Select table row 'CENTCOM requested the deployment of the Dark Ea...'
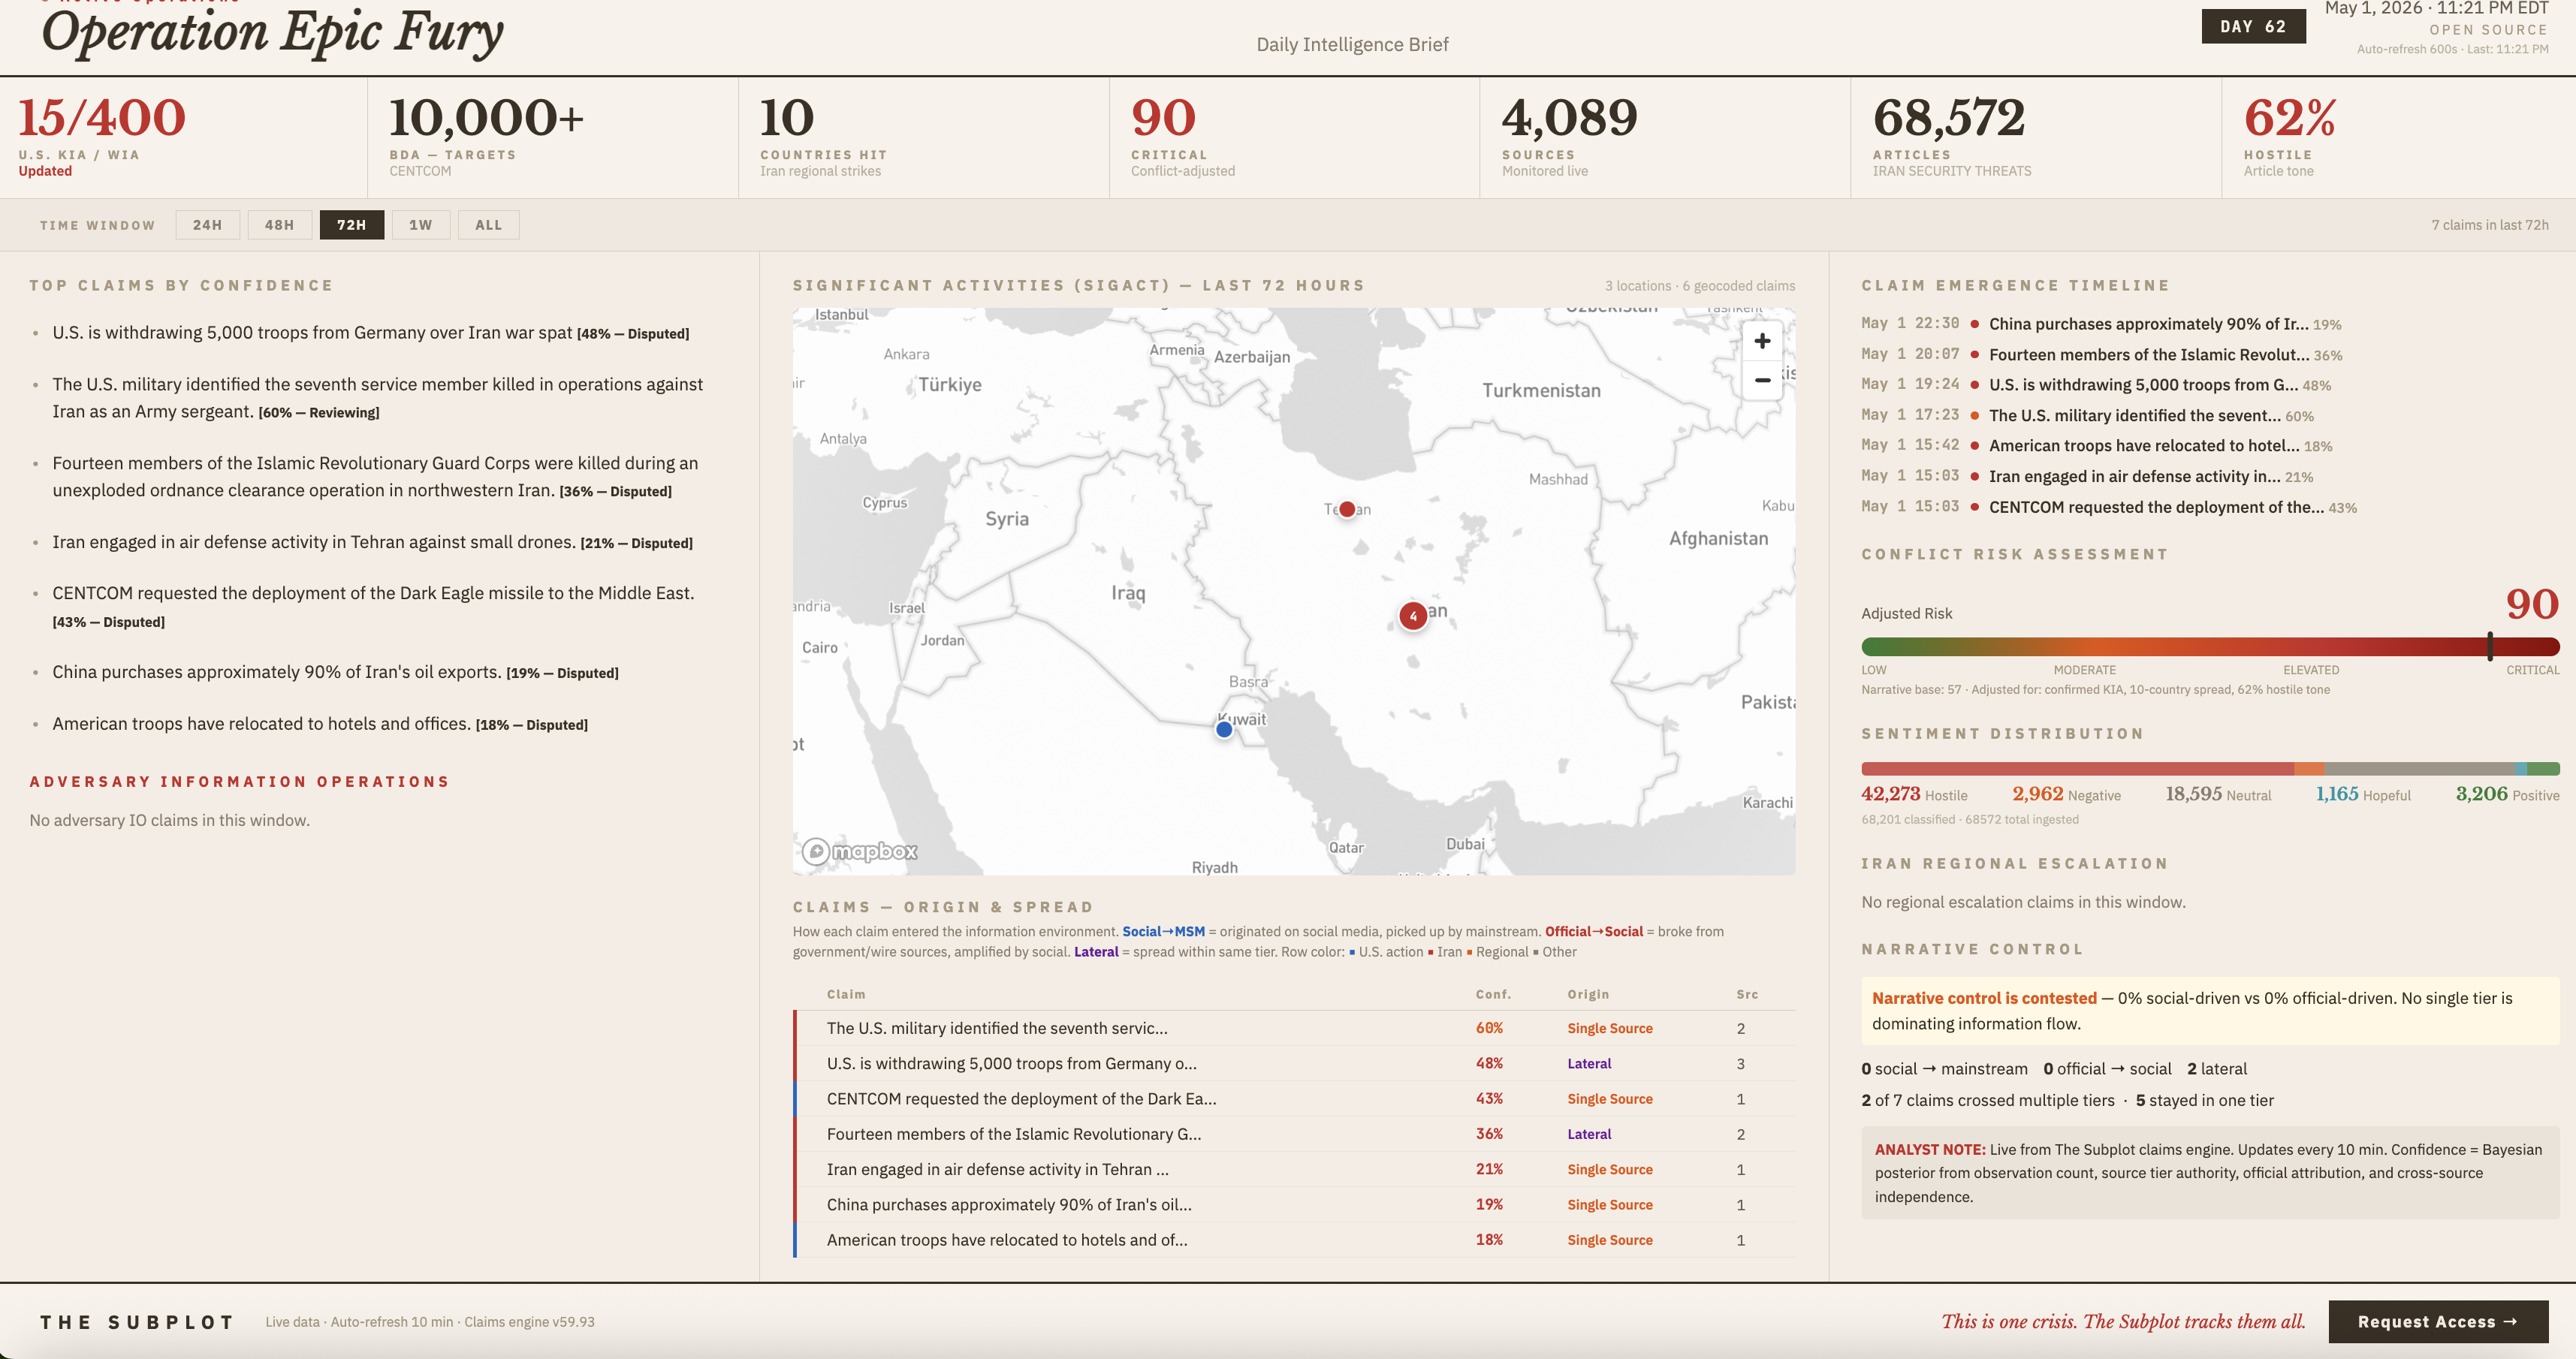Viewport: 2576px width, 1359px height. pyautogui.click(x=1294, y=1099)
